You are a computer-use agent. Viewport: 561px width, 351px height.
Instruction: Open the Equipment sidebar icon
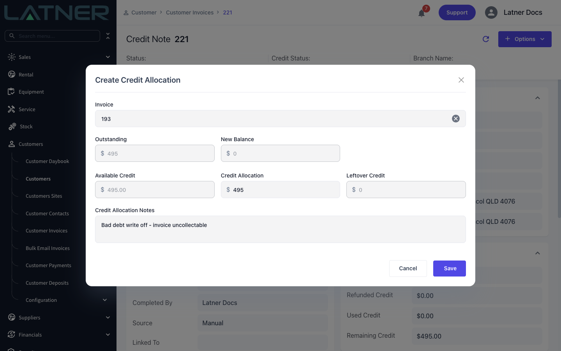pyautogui.click(x=11, y=92)
